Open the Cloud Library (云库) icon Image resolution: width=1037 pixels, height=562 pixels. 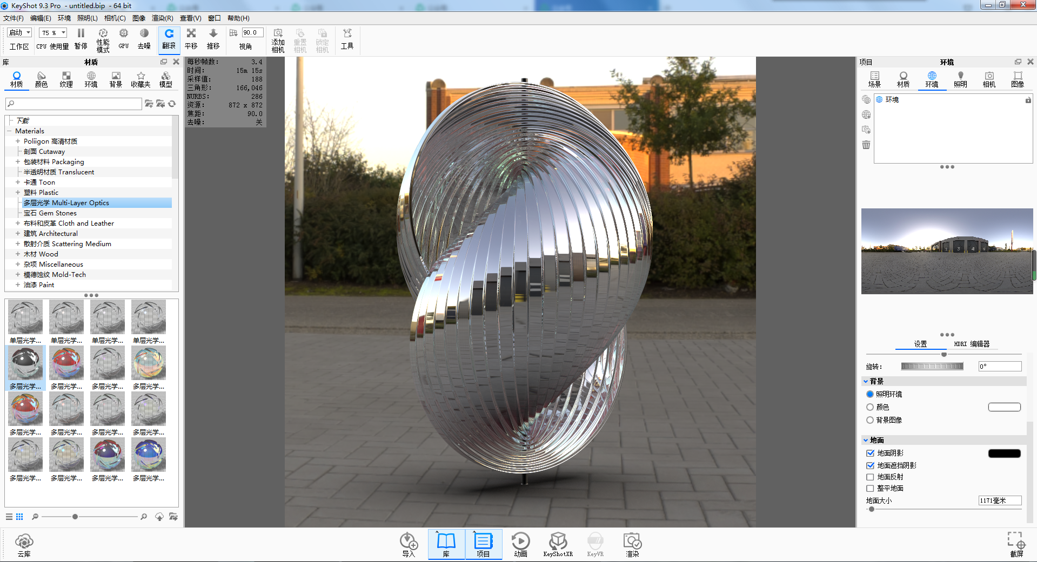click(24, 545)
